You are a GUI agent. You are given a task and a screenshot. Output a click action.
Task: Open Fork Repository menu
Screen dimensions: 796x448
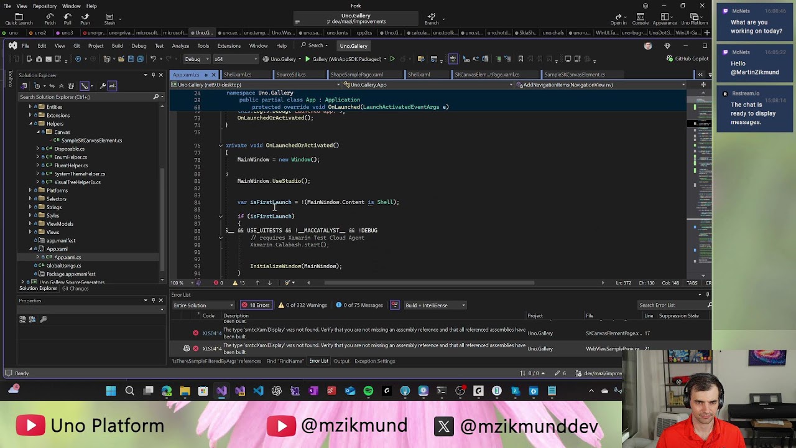(x=45, y=6)
